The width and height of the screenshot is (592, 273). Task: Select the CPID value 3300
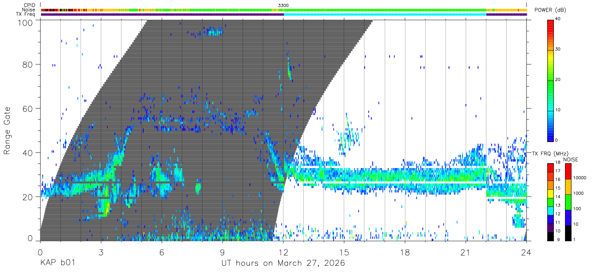pyautogui.click(x=283, y=5)
